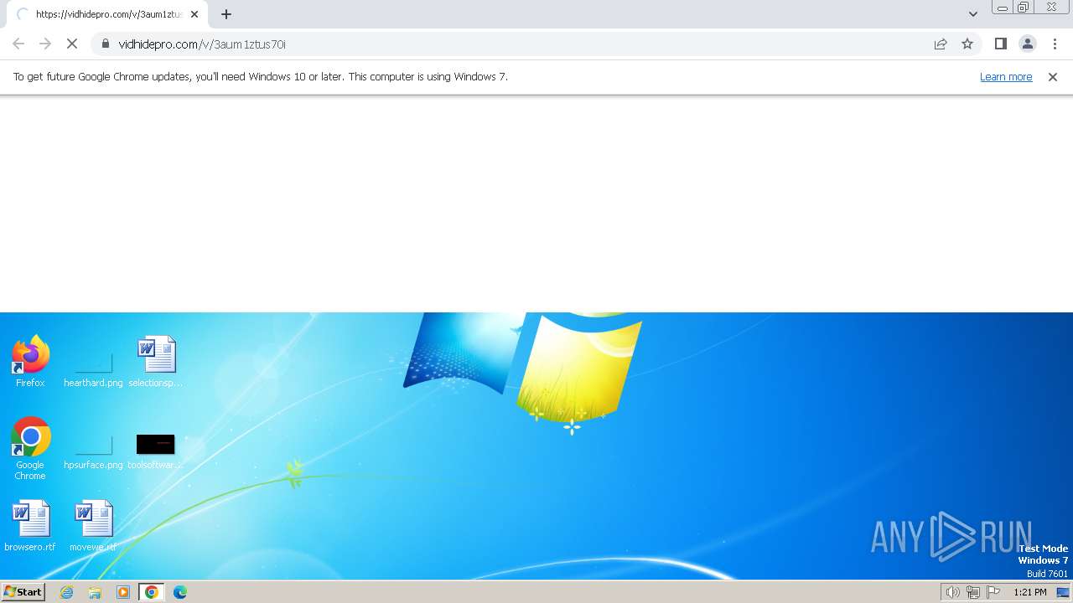The height and width of the screenshot is (603, 1073).
Task: Launch Internet Explorer from taskbar
Action: [67, 592]
